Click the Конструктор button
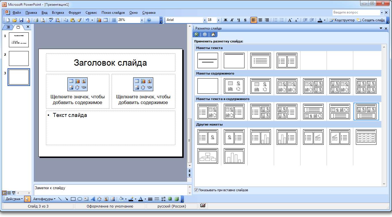The width and height of the screenshot is (392, 217). (342, 20)
